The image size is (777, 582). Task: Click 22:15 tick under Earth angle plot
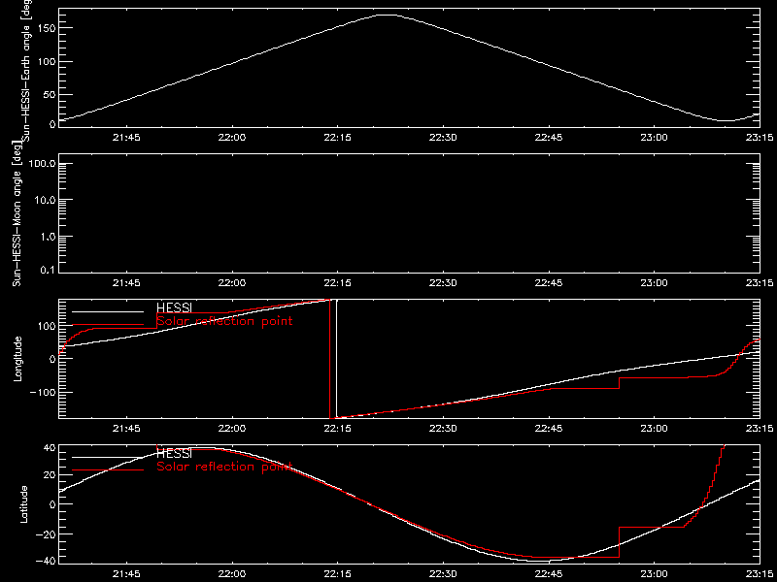tap(337, 138)
